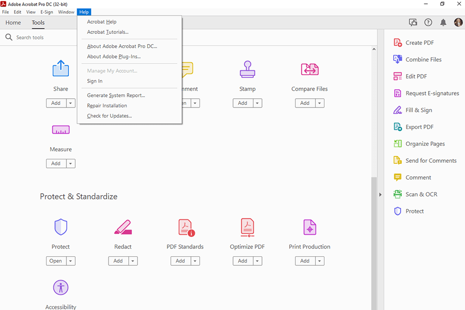Image resolution: width=465 pixels, height=310 pixels.
Task: Click the Organize Pages icon
Action: pyautogui.click(x=398, y=143)
